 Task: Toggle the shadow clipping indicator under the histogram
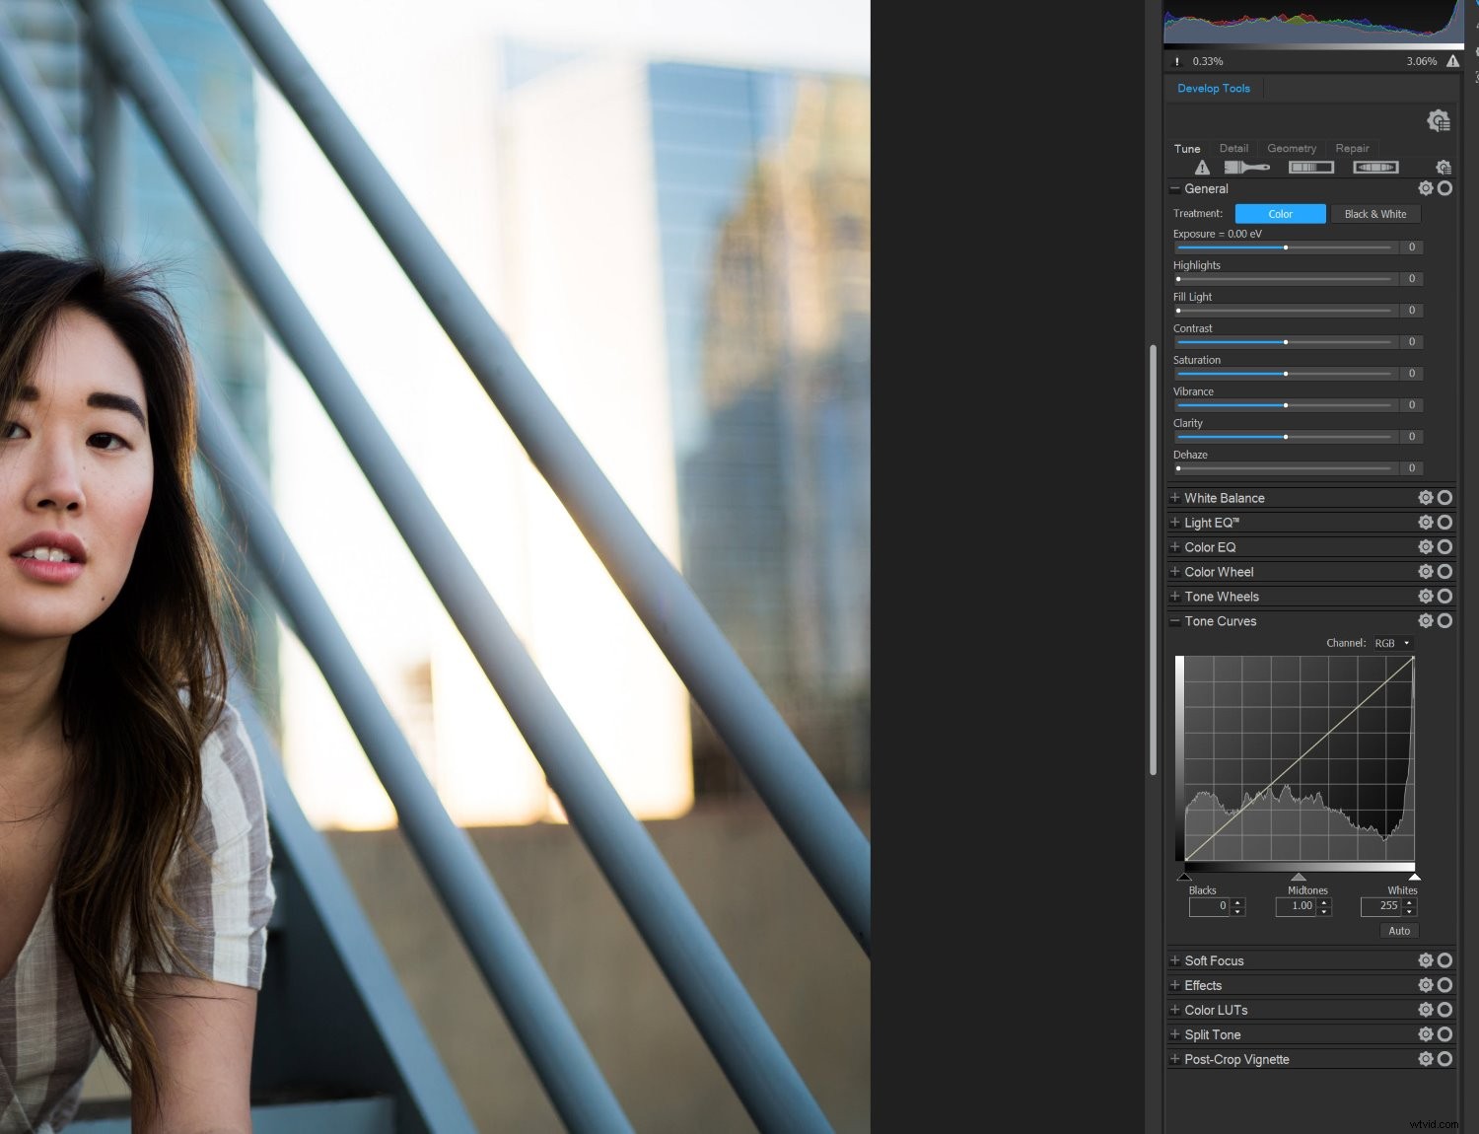coord(1175,61)
